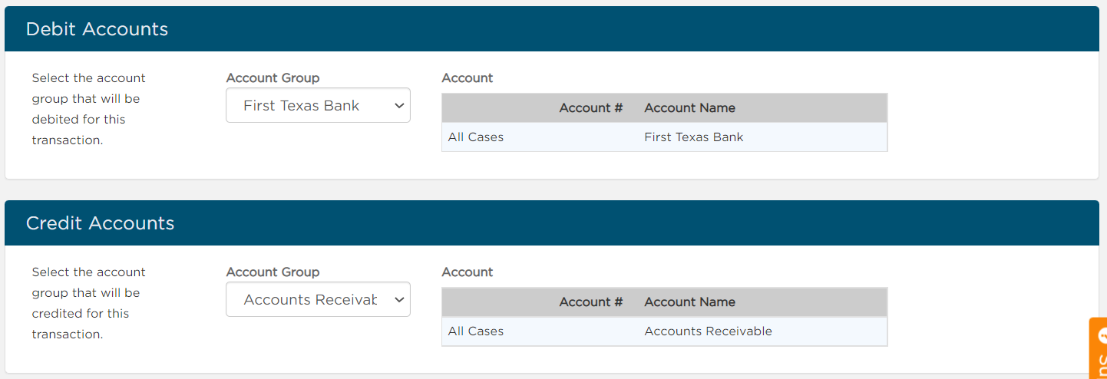Open the Accounts Receivable Account Group dropdown

[x=318, y=299]
